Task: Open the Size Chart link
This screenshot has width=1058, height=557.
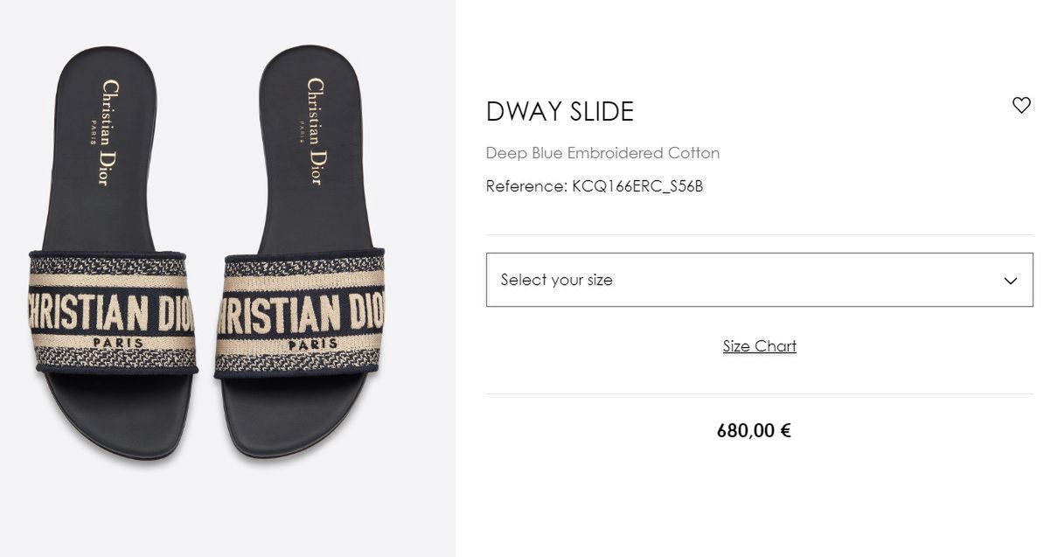Action: coord(759,346)
